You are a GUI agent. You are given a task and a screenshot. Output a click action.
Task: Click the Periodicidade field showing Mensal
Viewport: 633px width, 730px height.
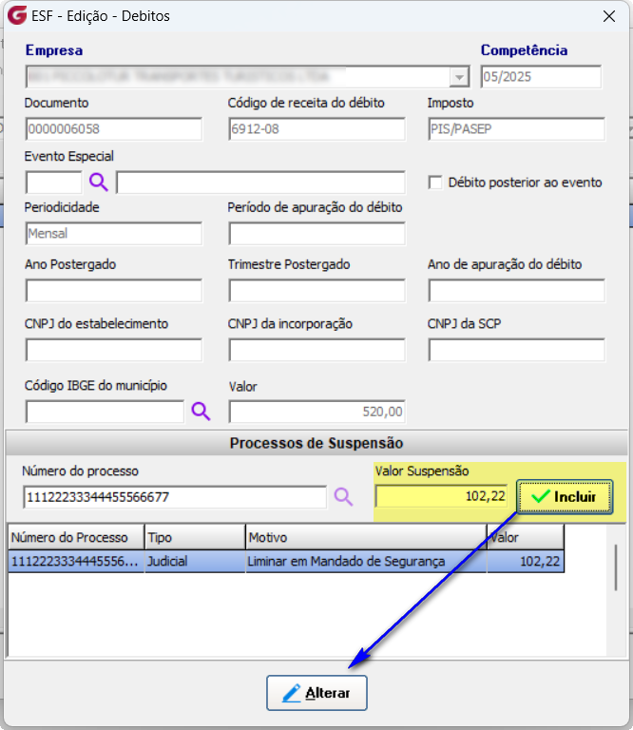click(x=114, y=233)
